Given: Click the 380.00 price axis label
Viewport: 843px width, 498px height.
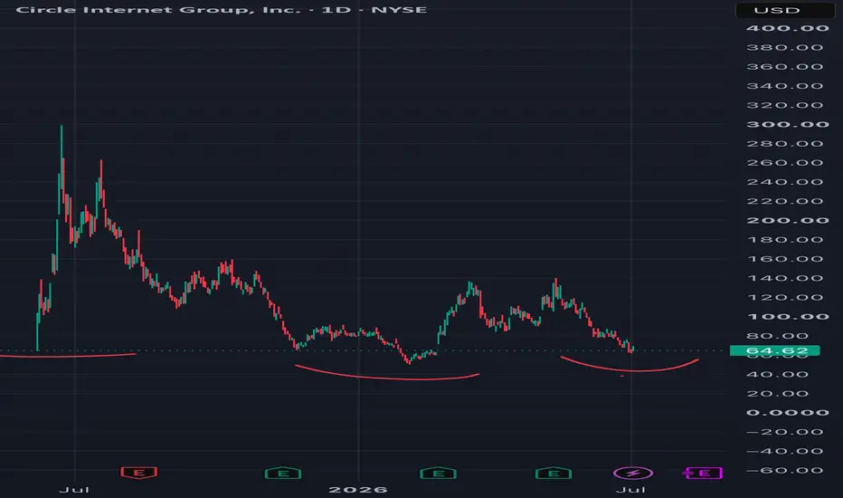Looking at the screenshot, I should [x=785, y=47].
